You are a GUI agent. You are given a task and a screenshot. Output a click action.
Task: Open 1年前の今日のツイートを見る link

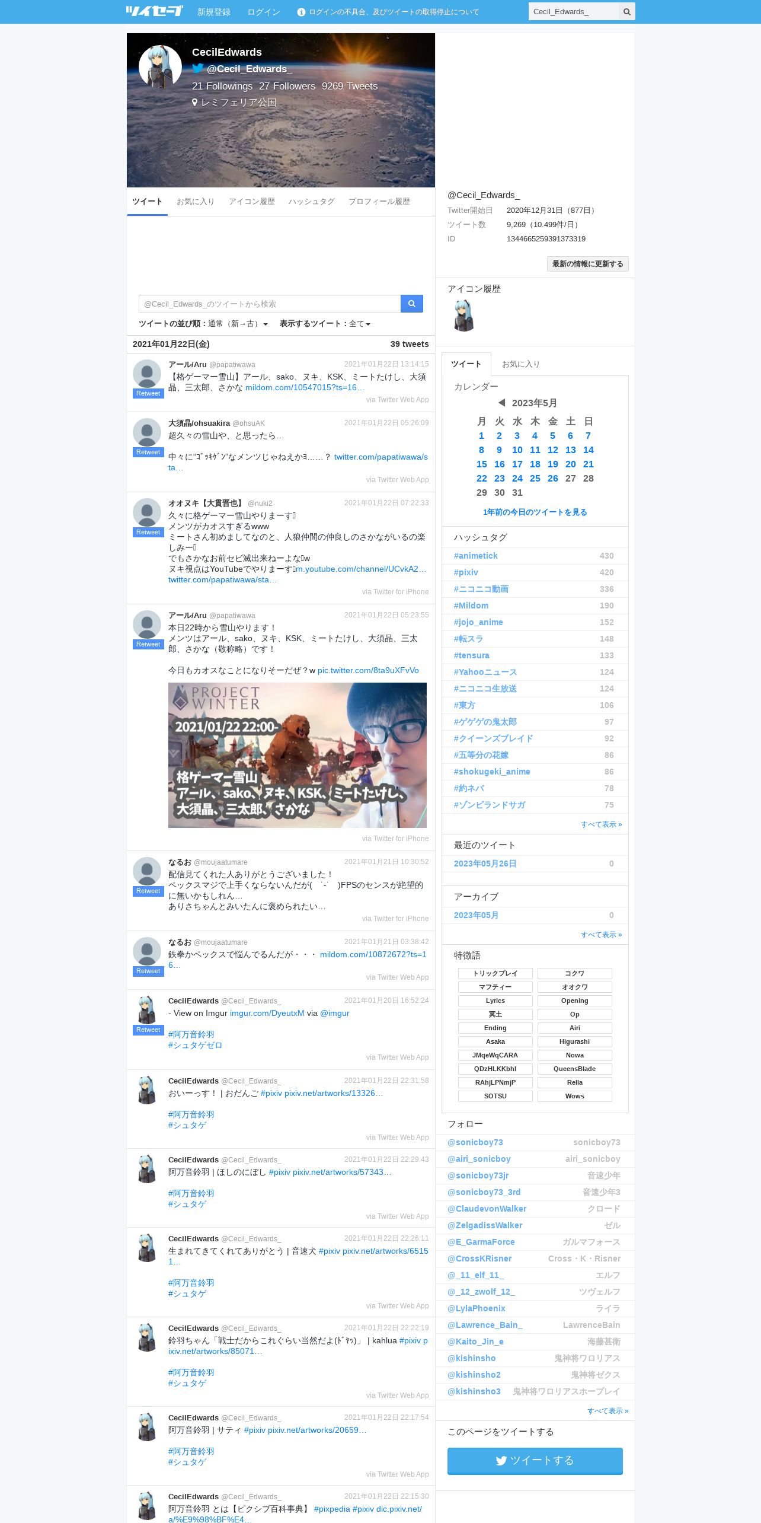tap(535, 512)
